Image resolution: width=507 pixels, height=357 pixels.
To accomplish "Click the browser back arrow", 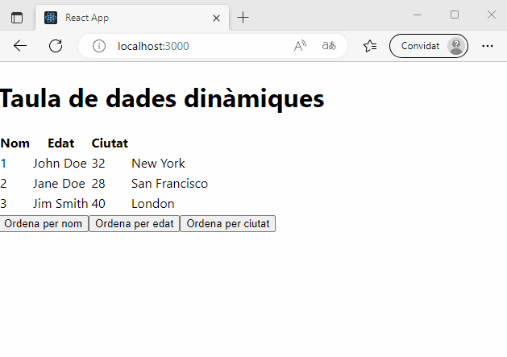I will (x=20, y=46).
